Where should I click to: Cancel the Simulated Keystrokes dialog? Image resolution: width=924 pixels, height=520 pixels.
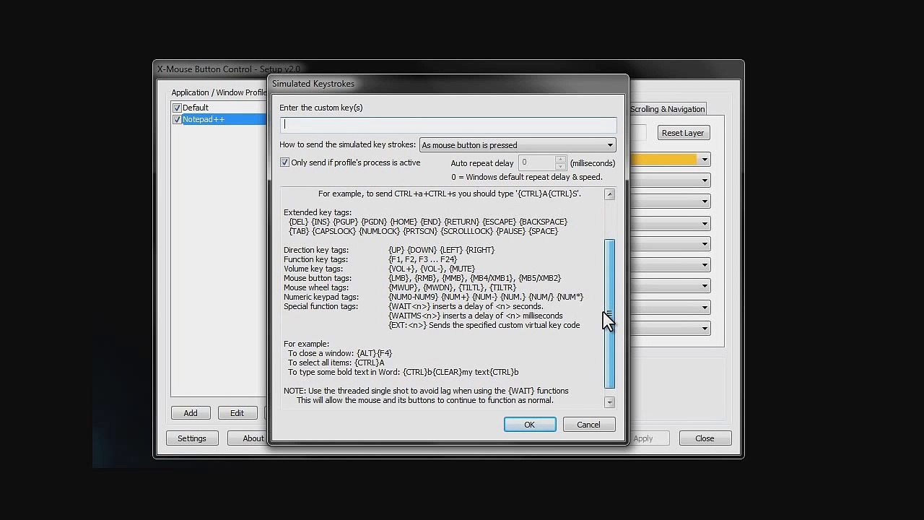(x=588, y=425)
